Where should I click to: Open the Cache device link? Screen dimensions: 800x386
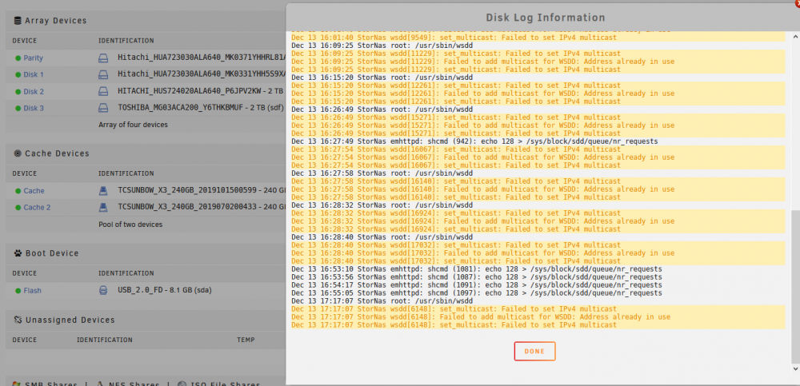coord(34,191)
